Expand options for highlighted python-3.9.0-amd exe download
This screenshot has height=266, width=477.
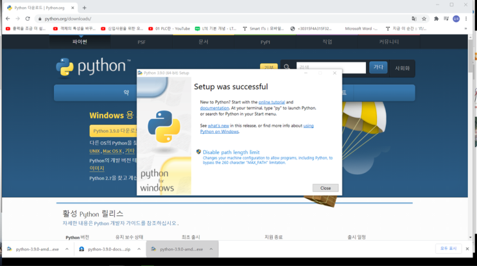coord(211,249)
